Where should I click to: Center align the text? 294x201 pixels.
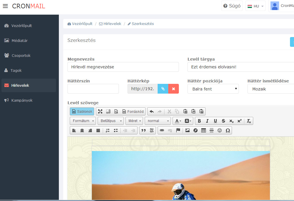tap(82, 130)
